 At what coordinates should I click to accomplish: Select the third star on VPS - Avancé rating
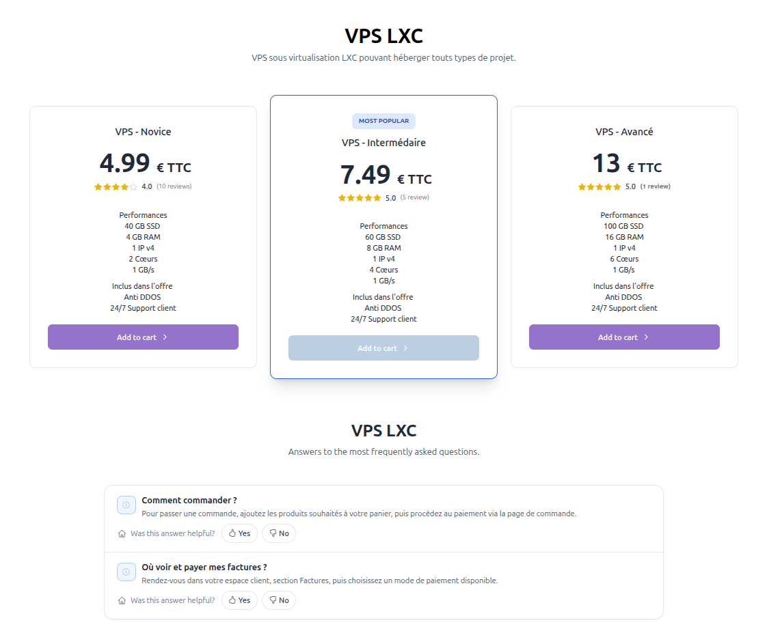(599, 186)
